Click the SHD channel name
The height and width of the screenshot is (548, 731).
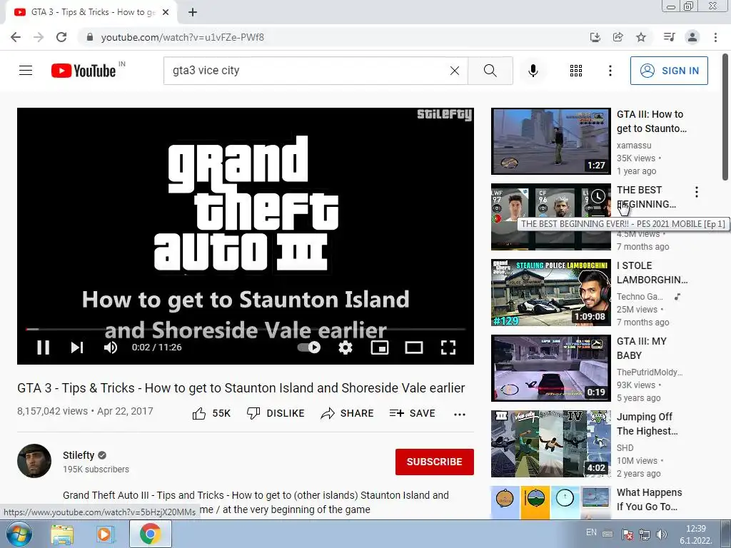(625, 448)
